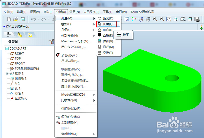Open the 插入(I) menu
Viewport: 204px width, 138px height.
tap(48, 12)
